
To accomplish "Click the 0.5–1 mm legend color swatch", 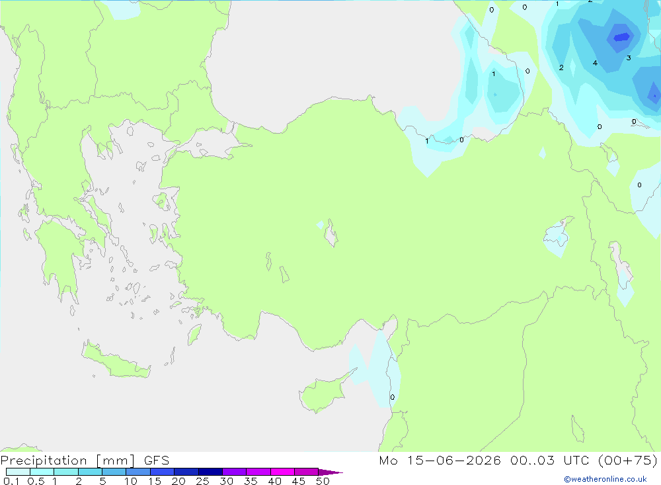I will [x=42, y=472].
